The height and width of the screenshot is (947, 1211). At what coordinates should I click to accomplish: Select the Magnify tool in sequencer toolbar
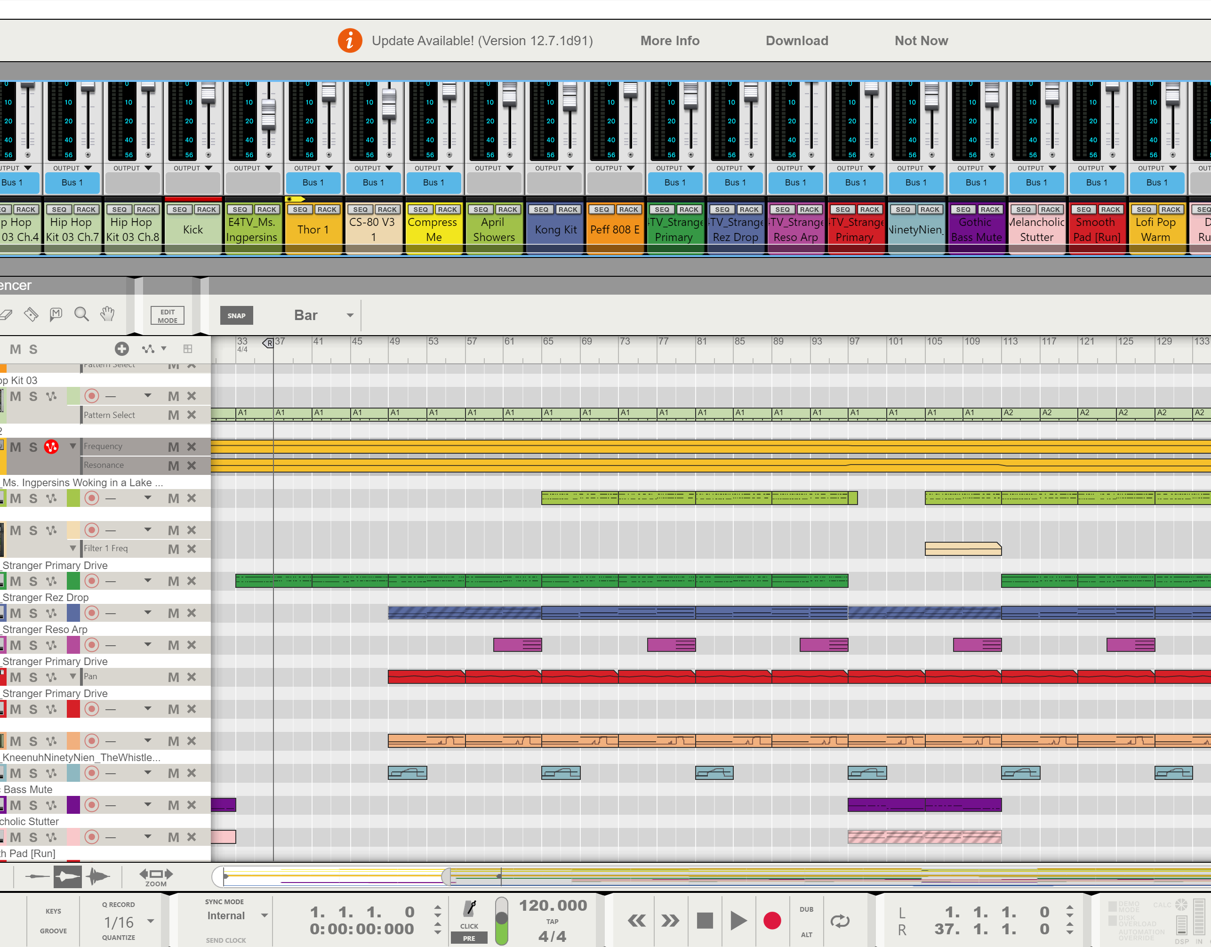click(x=81, y=314)
